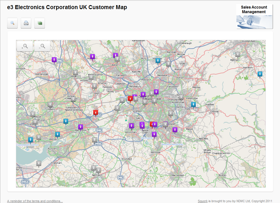This screenshot has height=203, width=280.
Task: Select the blue pin near Widnes
Action: [x=58, y=134]
